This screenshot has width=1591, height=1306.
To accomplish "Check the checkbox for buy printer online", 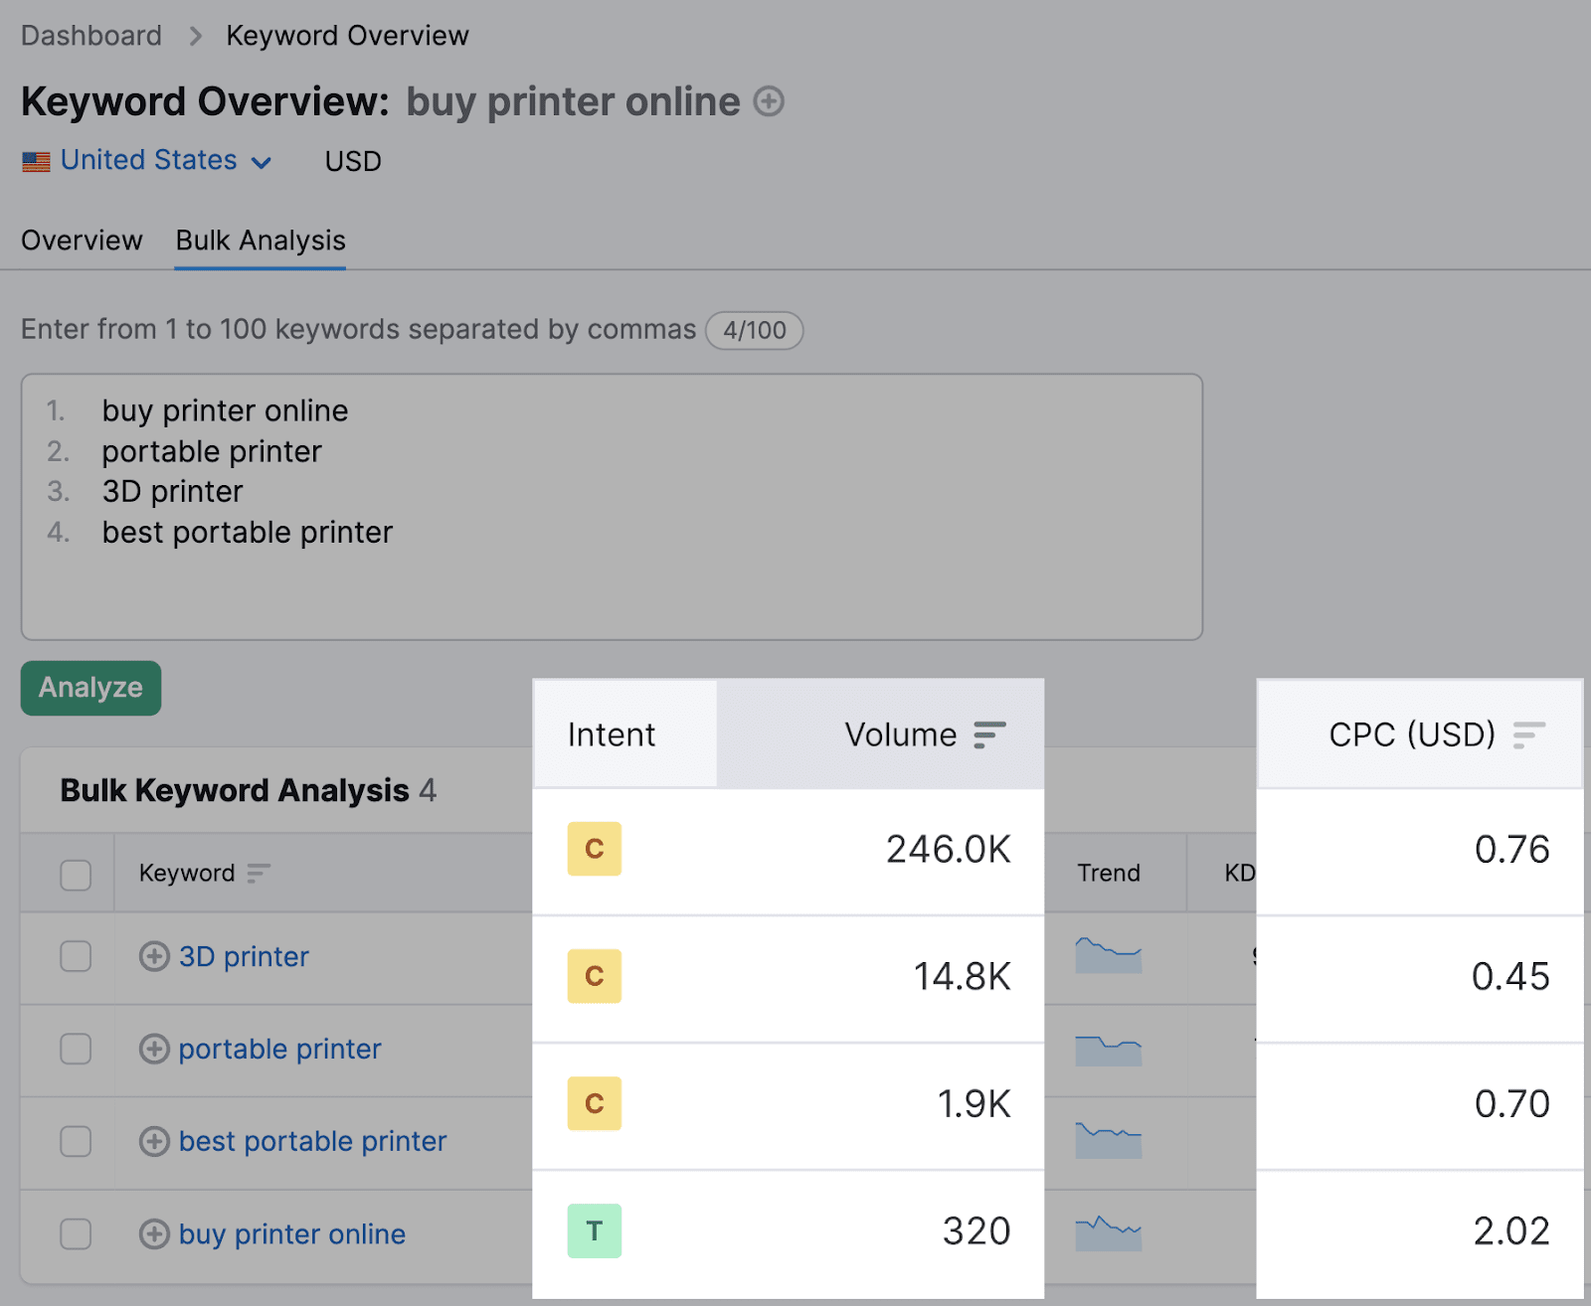I will pyautogui.click(x=76, y=1234).
